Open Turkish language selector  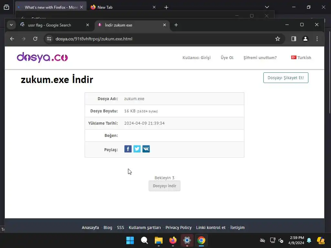301,57
